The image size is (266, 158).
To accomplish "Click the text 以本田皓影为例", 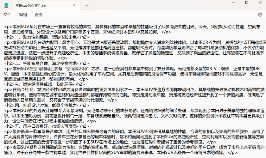I will pos(27,116).
